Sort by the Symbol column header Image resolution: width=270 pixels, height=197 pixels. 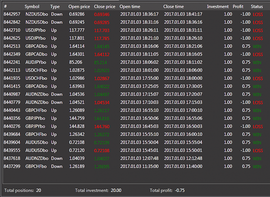pyautogui.click(x=32, y=6)
